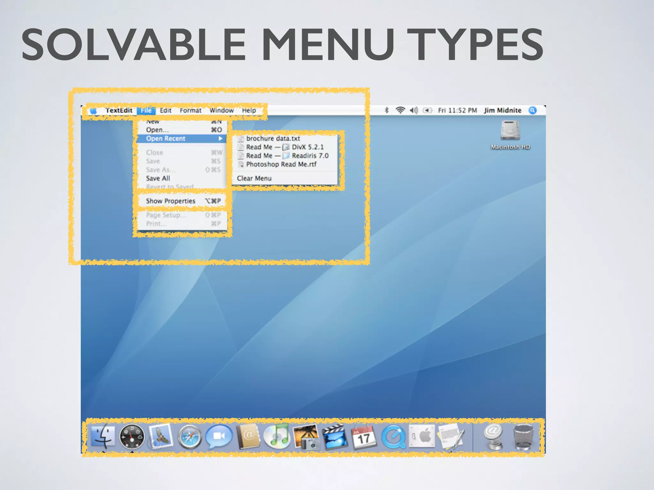Click the battery status icon
The height and width of the screenshot is (490, 654).
pos(427,110)
